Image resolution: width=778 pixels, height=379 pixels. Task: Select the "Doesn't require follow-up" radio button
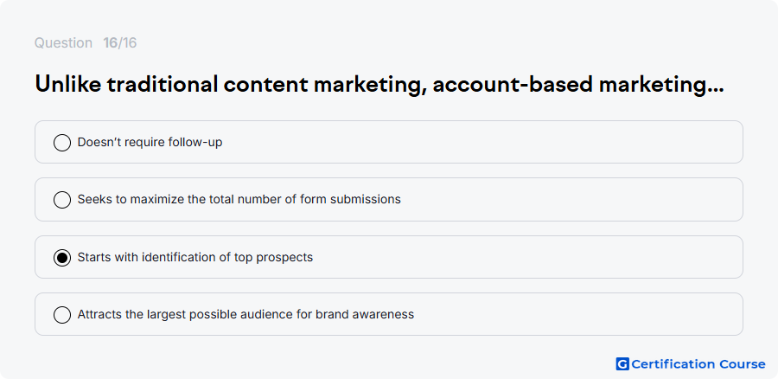[x=62, y=143]
